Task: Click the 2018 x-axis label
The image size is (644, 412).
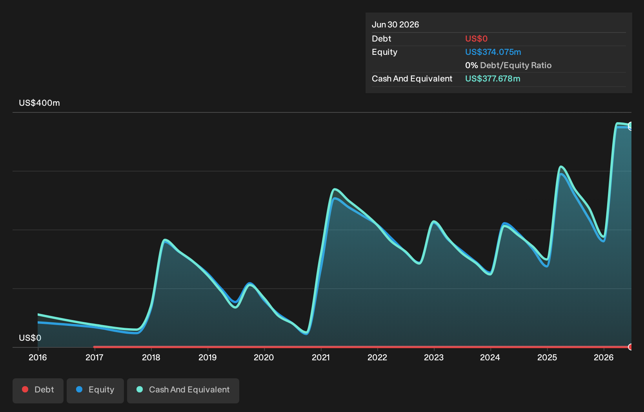Action: (x=151, y=357)
